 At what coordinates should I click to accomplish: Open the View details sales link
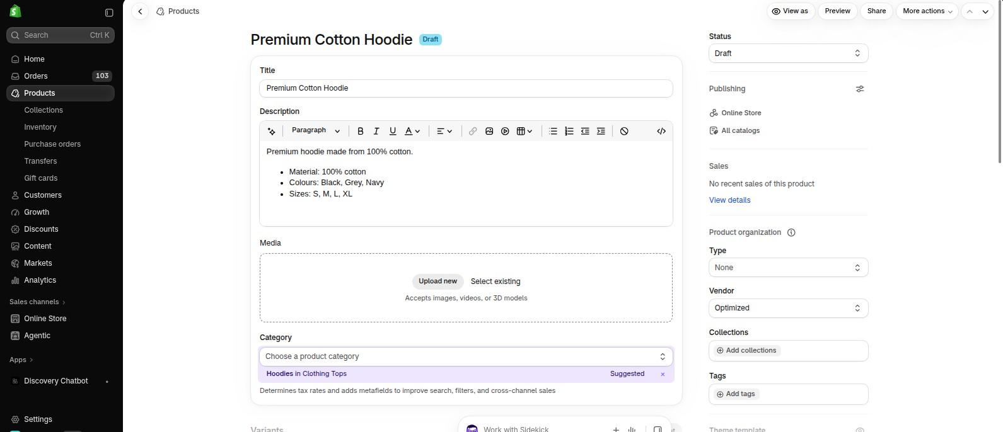730,200
